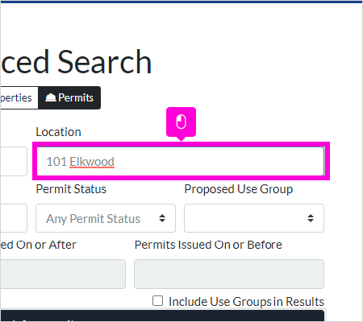Click the dark button below the checkbox

pyautogui.click(x=162, y=316)
